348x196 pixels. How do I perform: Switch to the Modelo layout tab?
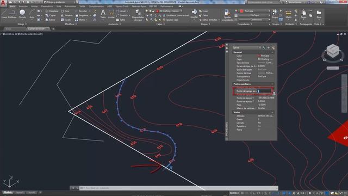point(8,192)
